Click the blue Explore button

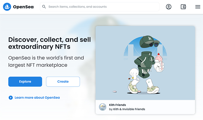click(x=25, y=82)
